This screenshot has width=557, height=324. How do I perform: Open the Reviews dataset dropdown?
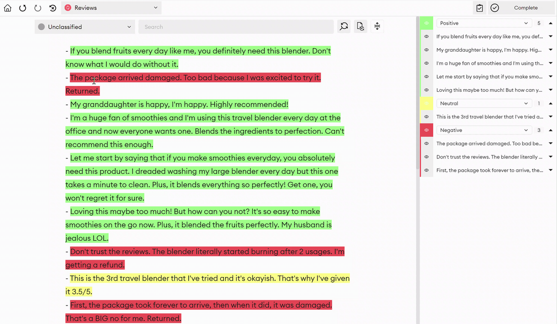click(111, 8)
